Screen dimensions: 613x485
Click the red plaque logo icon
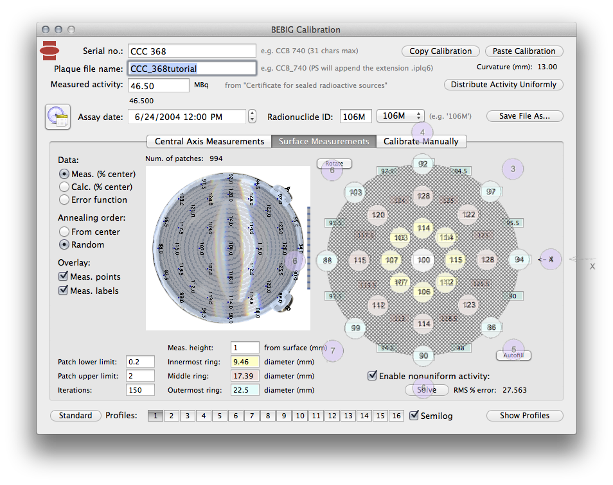coord(50,49)
